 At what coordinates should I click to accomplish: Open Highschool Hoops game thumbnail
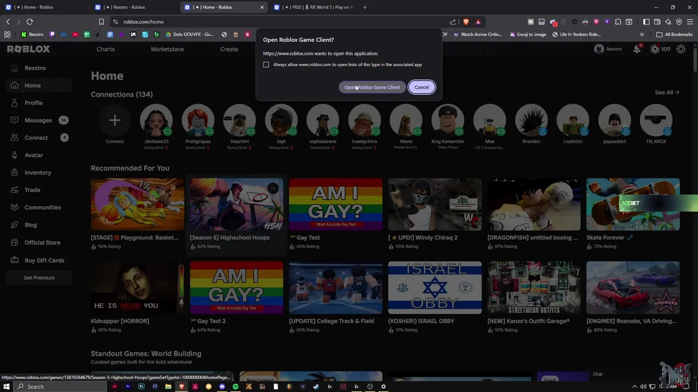(237, 205)
